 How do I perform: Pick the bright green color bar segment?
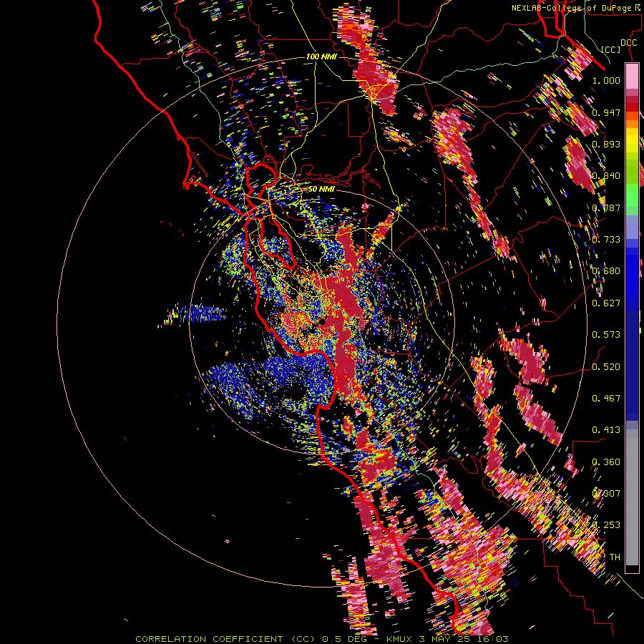[x=632, y=196]
